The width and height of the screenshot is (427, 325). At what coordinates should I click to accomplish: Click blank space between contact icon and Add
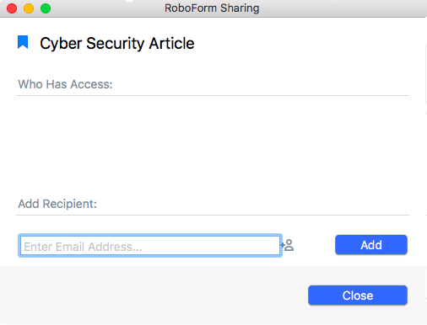[315, 245]
